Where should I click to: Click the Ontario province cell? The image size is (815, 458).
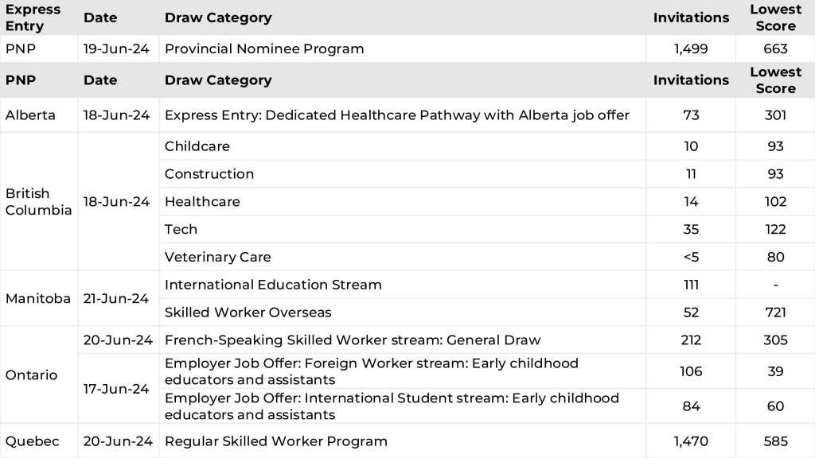pos(31,375)
